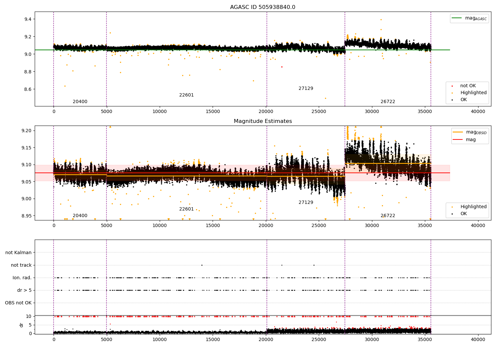The image size is (496, 347).
Task: Click the 9.10 tick on the middle y-axis
Action: coord(26,165)
